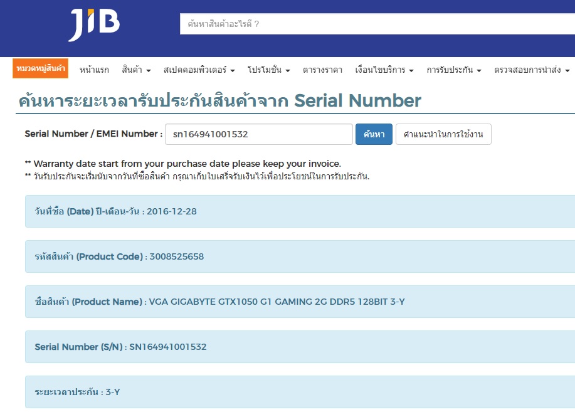Click the Product Code 3008525658 row

click(x=300, y=256)
